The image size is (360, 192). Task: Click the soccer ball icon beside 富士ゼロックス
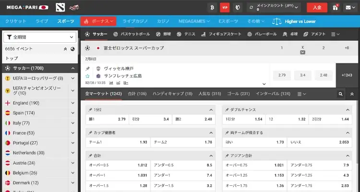(87, 48)
